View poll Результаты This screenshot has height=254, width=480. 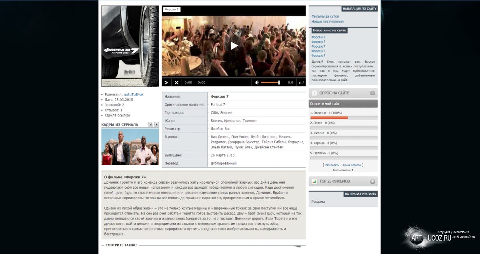point(332,165)
